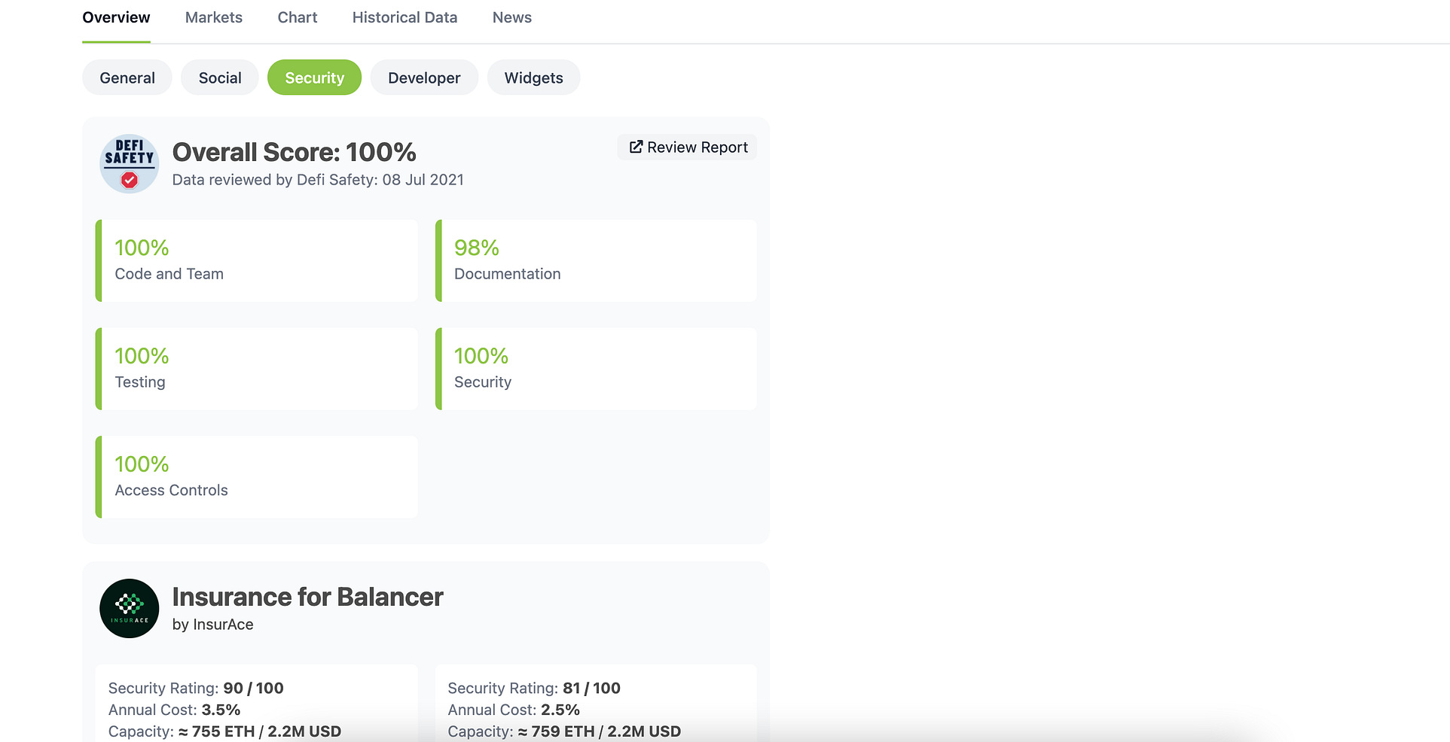This screenshot has width=1450, height=742.
Task: Show the Widgets pill
Action: pyautogui.click(x=534, y=78)
